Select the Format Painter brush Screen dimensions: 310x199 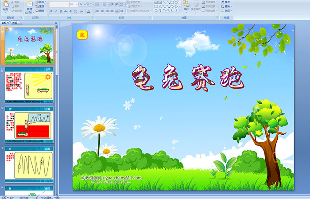[12, 11]
